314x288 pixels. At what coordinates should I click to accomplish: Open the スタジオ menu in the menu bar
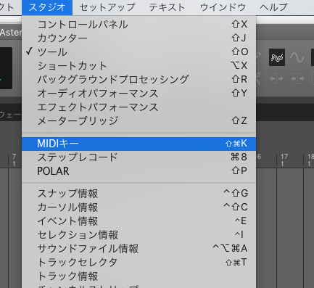tap(47, 7)
